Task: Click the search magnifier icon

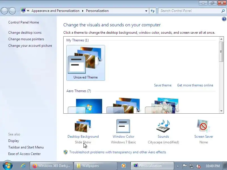Action: click(x=223, y=11)
